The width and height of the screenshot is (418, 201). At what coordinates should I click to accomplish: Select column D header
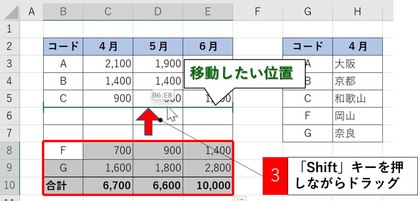point(158,12)
